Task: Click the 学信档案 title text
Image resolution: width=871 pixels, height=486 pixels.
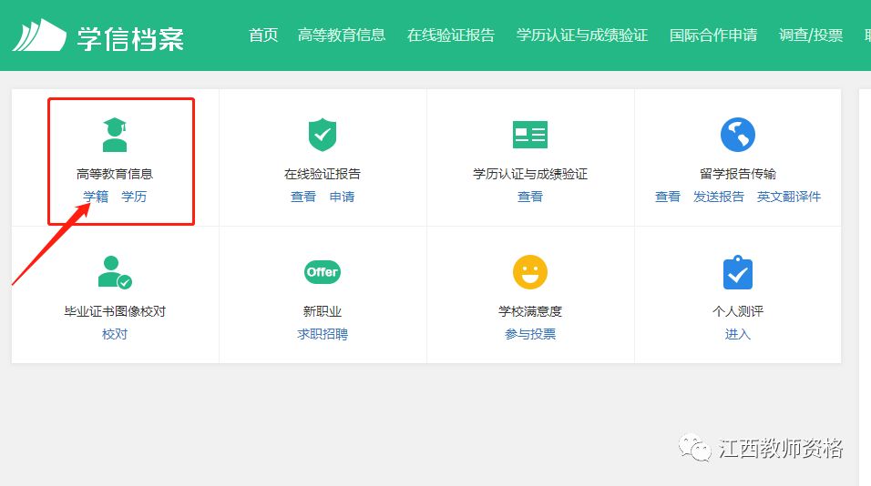Action: [130, 39]
